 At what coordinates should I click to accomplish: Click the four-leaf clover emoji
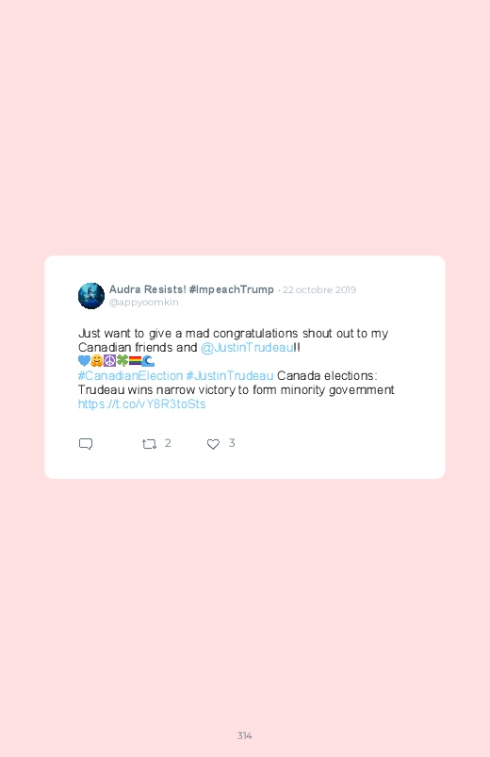pos(122,361)
